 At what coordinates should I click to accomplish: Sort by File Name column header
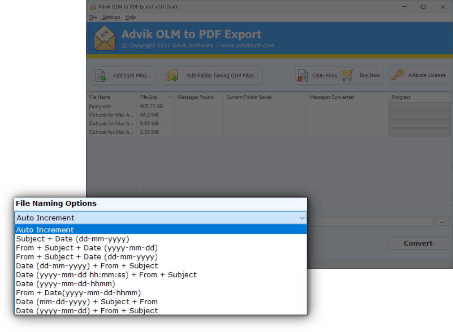[112, 97]
